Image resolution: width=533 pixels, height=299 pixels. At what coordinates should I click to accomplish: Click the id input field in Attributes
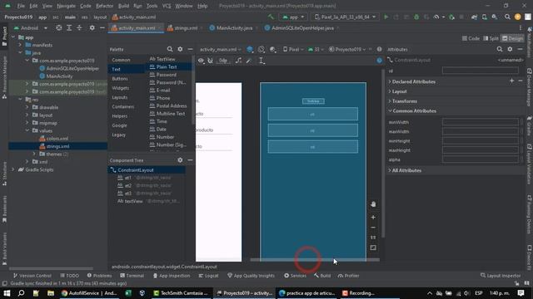coord(480,71)
